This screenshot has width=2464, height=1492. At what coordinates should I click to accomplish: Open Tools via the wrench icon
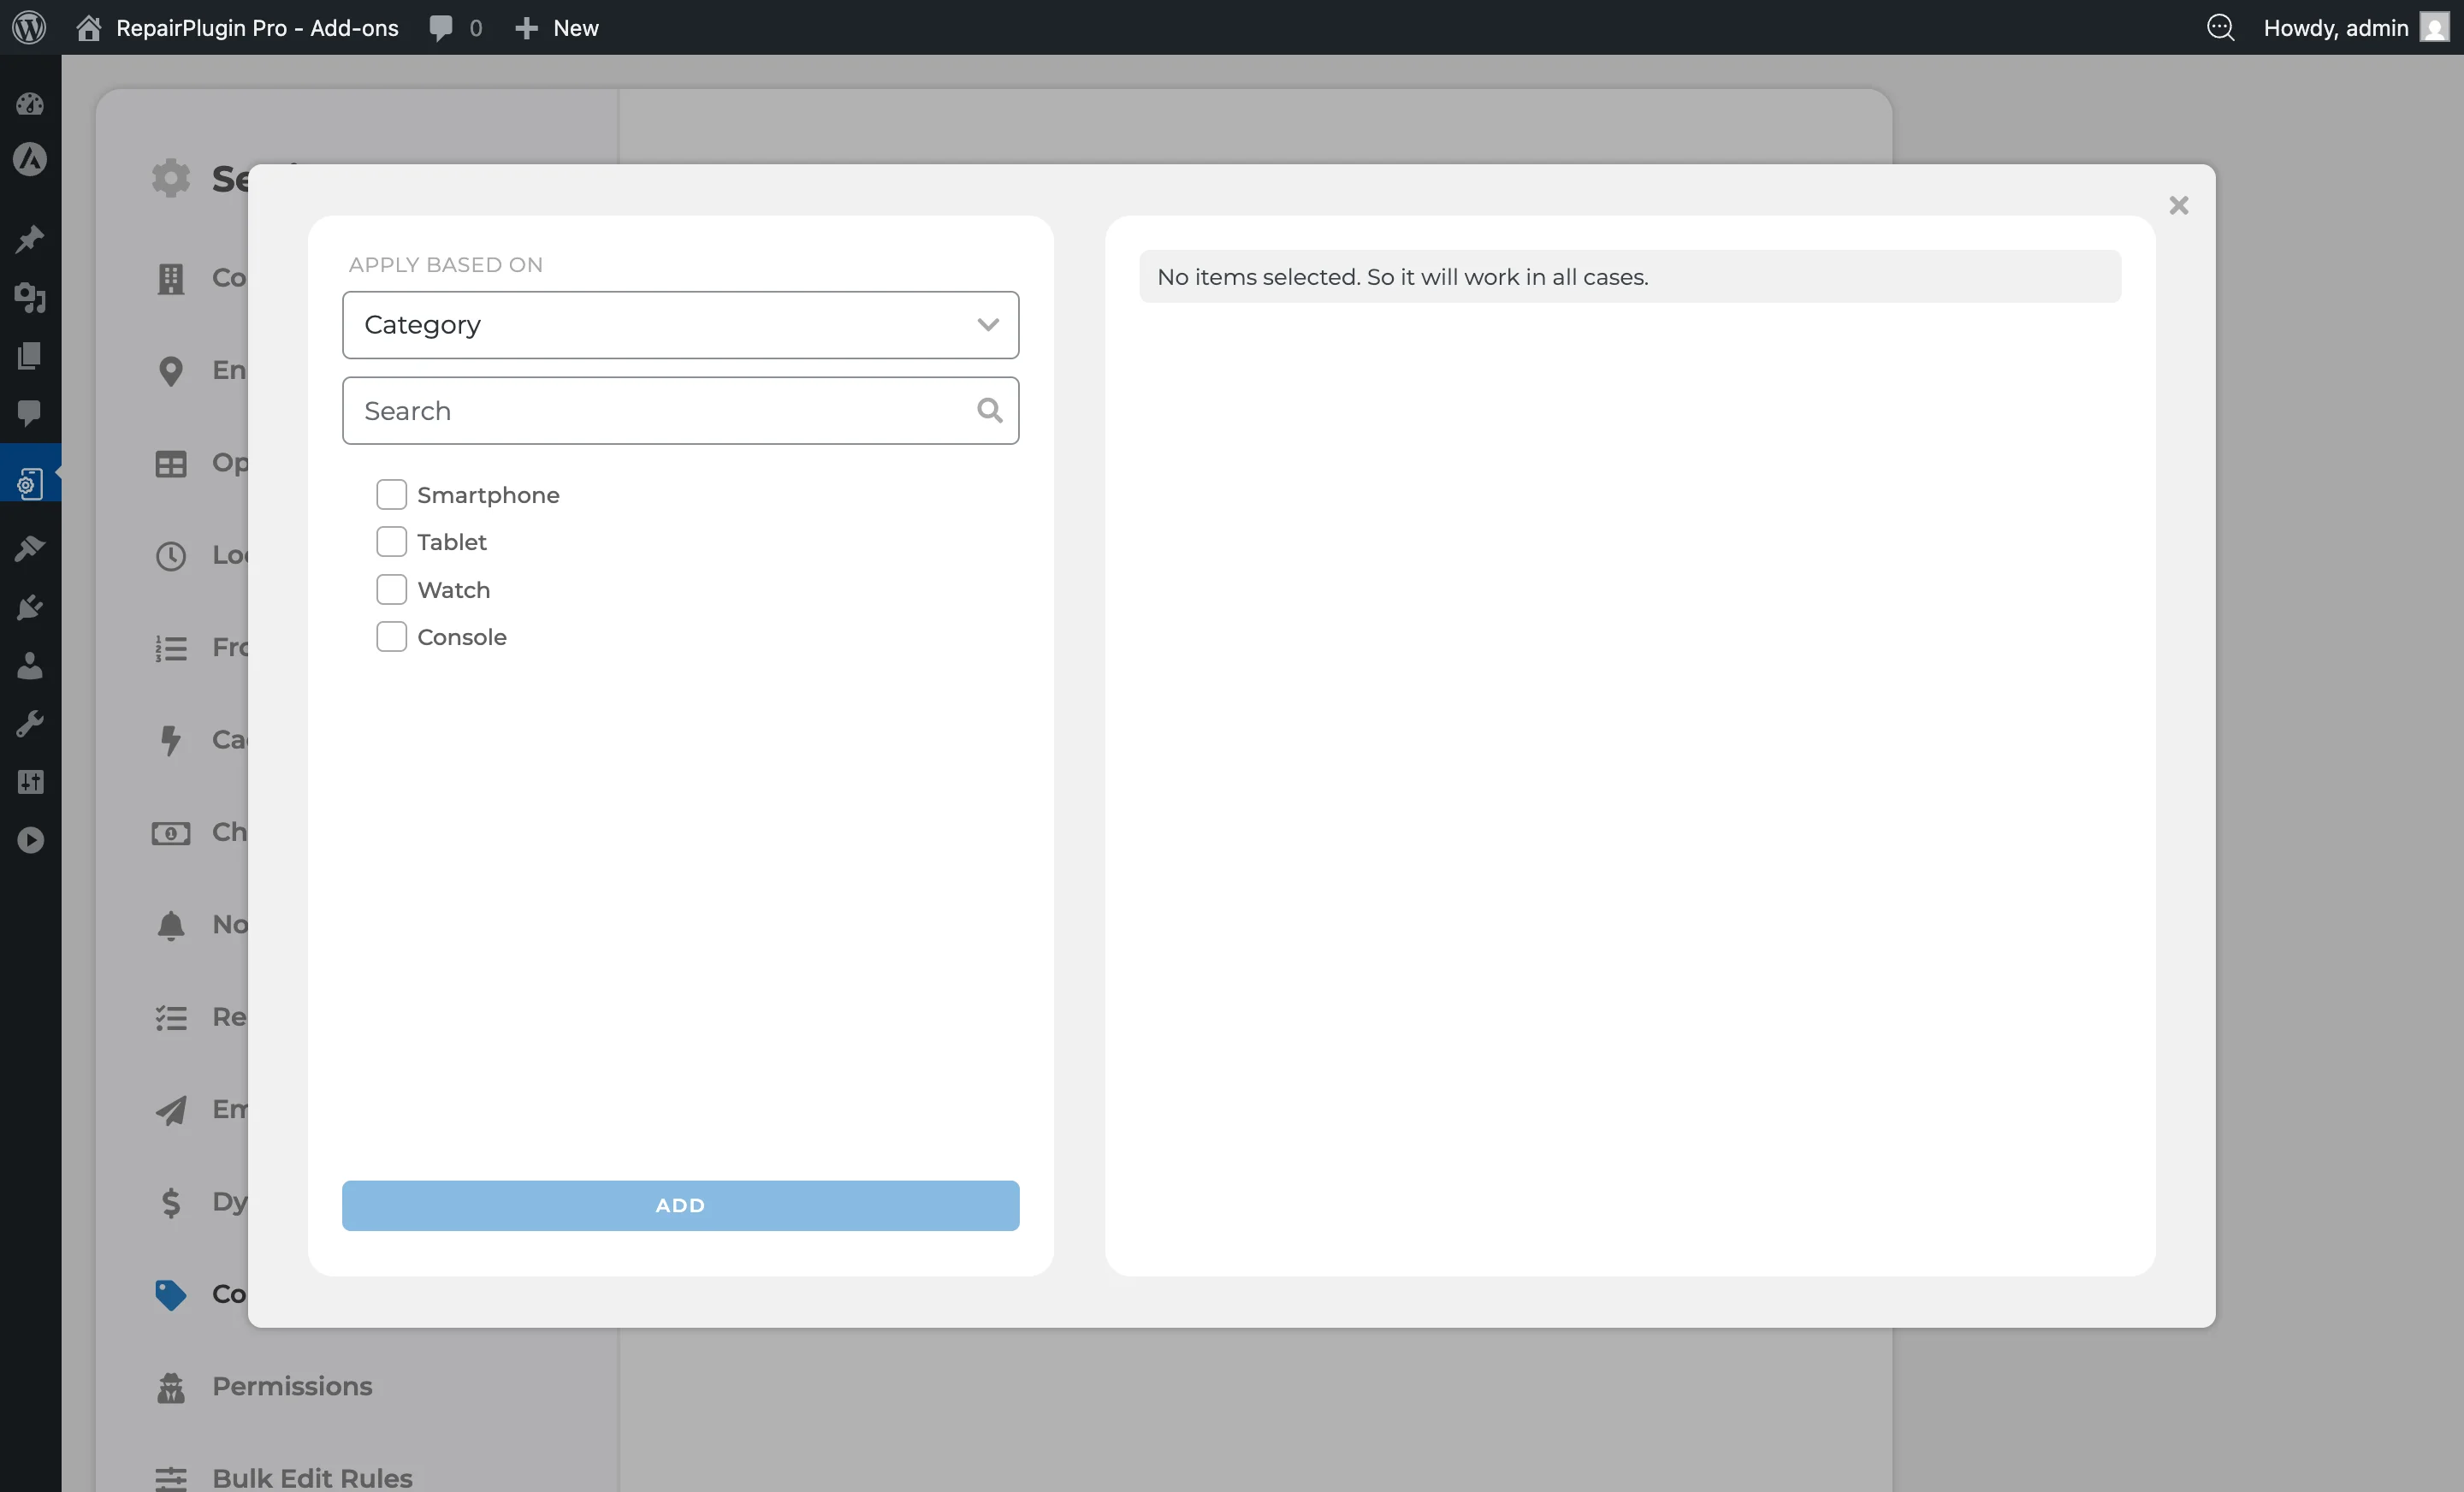point(30,723)
